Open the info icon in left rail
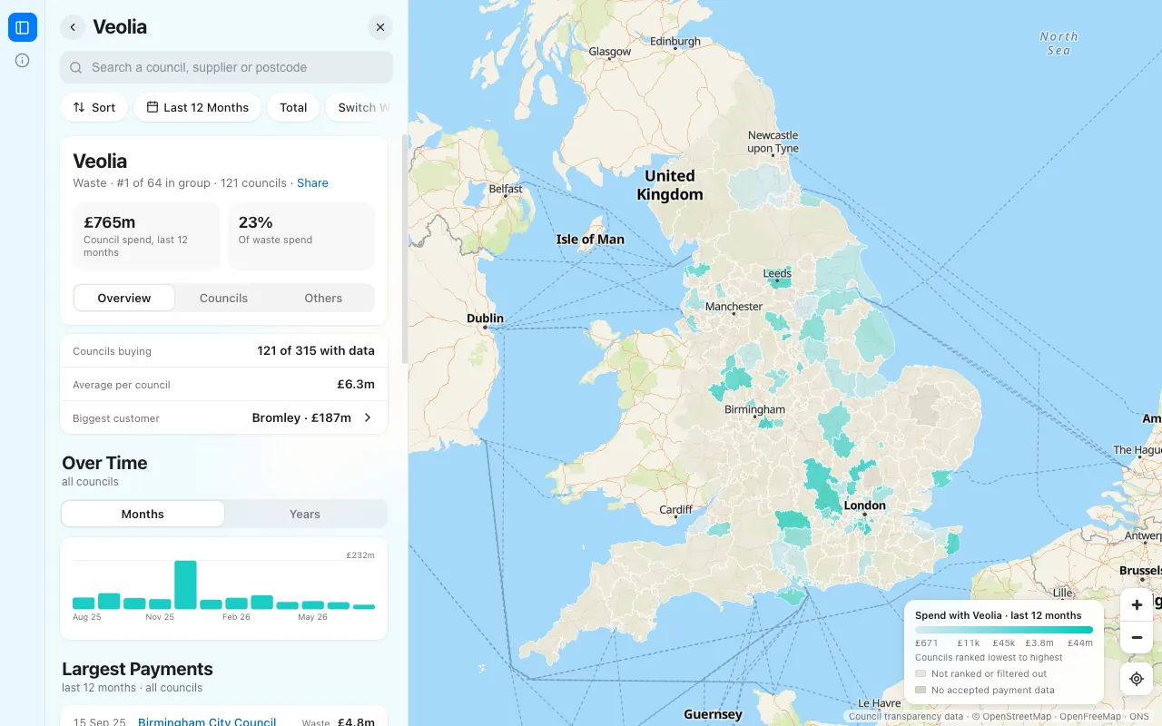The width and height of the screenshot is (1162, 726). click(x=23, y=61)
